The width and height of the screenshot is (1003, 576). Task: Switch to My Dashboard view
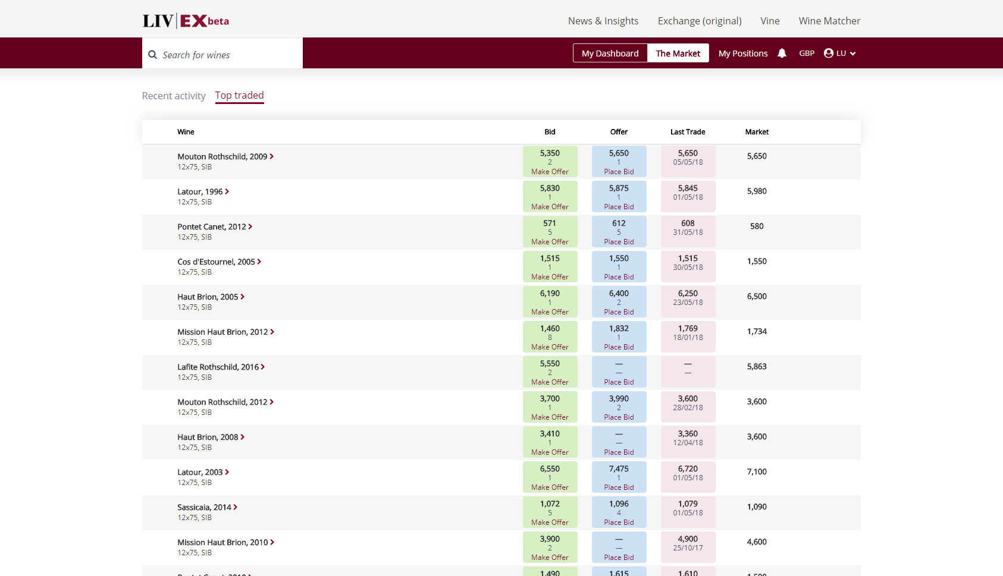(610, 53)
